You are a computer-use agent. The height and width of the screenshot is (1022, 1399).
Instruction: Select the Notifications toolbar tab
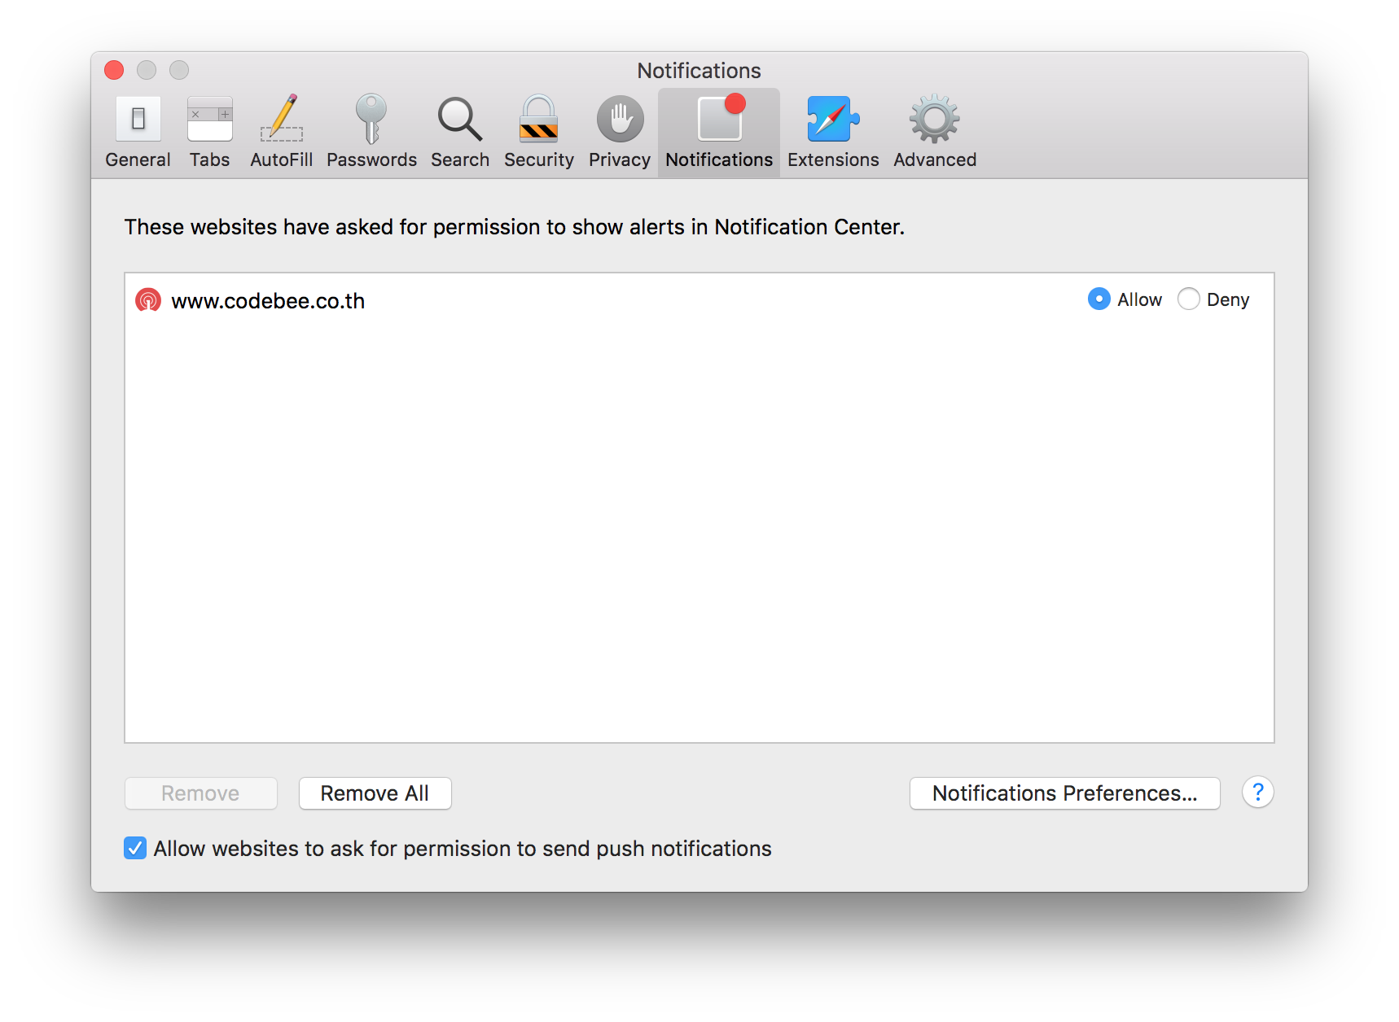point(719,132)
